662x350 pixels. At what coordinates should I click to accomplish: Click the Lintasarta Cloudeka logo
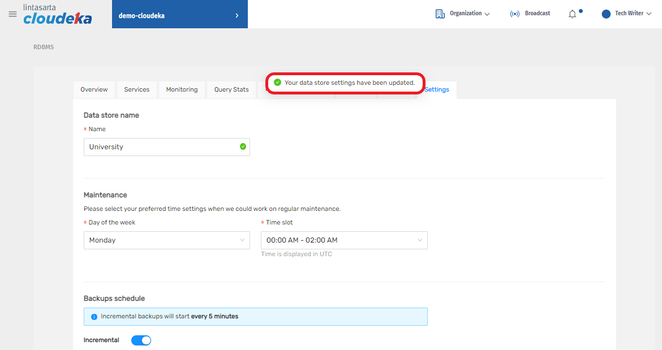(x=57, y=14)
